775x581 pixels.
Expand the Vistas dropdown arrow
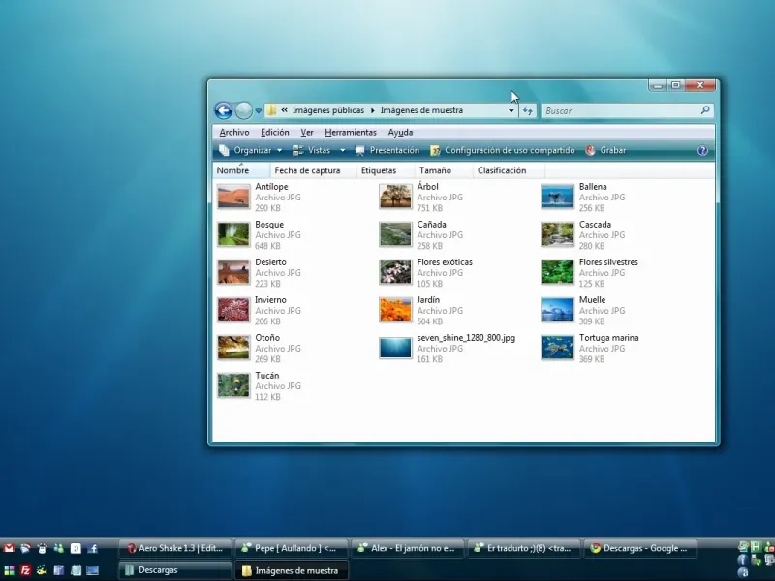[x=343, y=150]
